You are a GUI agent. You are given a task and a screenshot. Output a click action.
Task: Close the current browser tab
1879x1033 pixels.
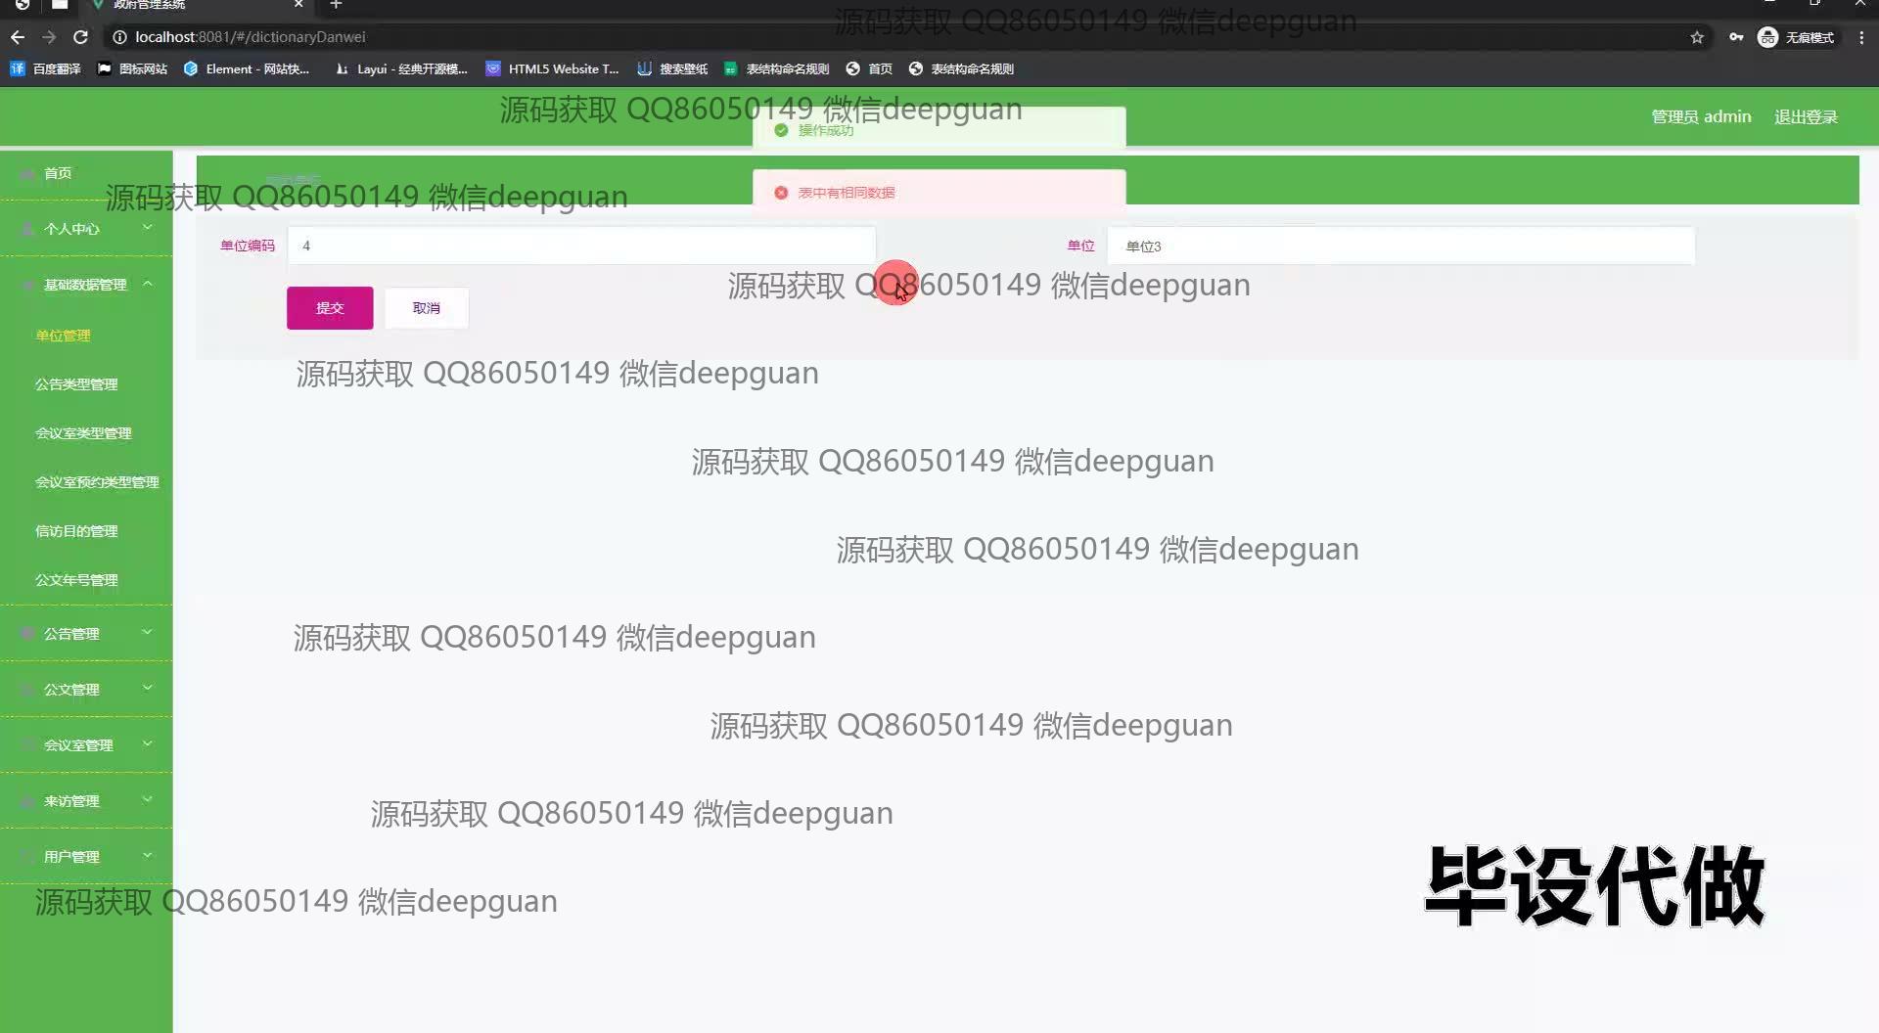click(298, 5)
